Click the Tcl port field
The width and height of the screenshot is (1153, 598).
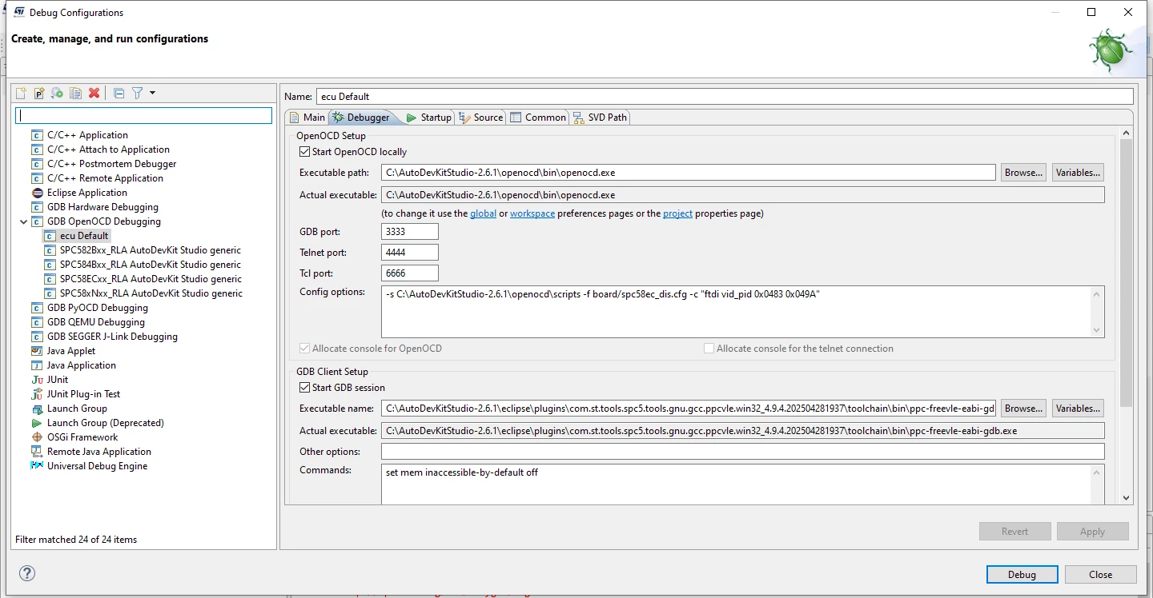(410, 273)
